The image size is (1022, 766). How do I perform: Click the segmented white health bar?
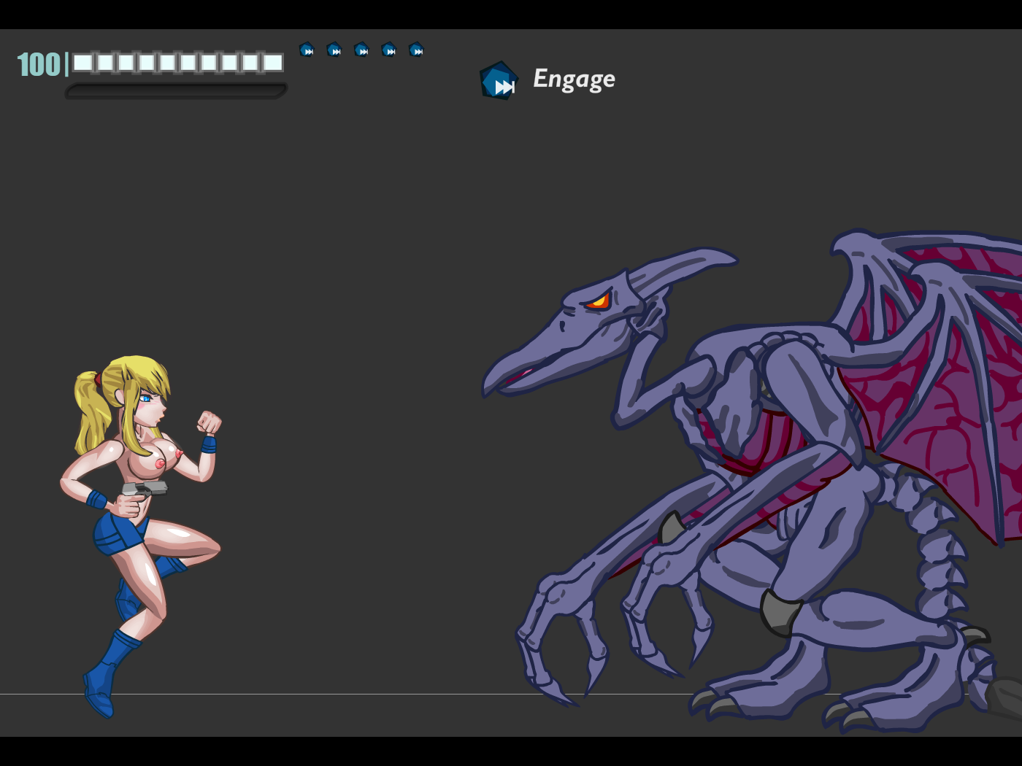coord(178,63)
